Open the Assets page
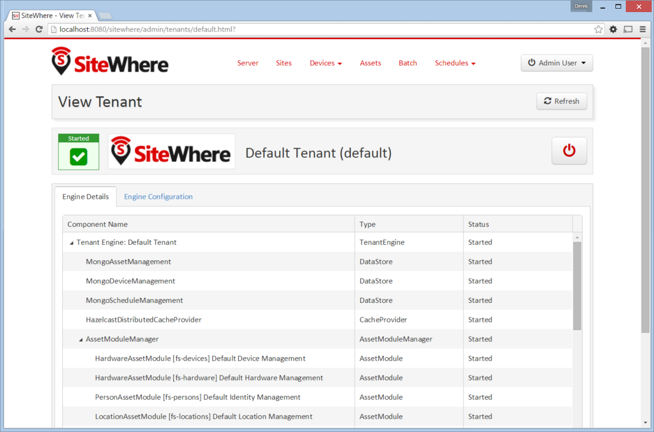This screenshot has width=654, height=432. pos(370,63)
